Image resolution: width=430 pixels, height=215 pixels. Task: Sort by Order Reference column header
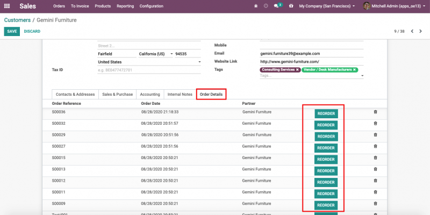66,104
